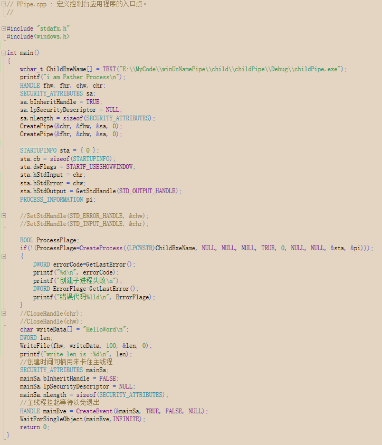Click 'SECURITY_ATTRIBUTES sa;' declaration
382x445 pixels.
[x=58, y=93]
